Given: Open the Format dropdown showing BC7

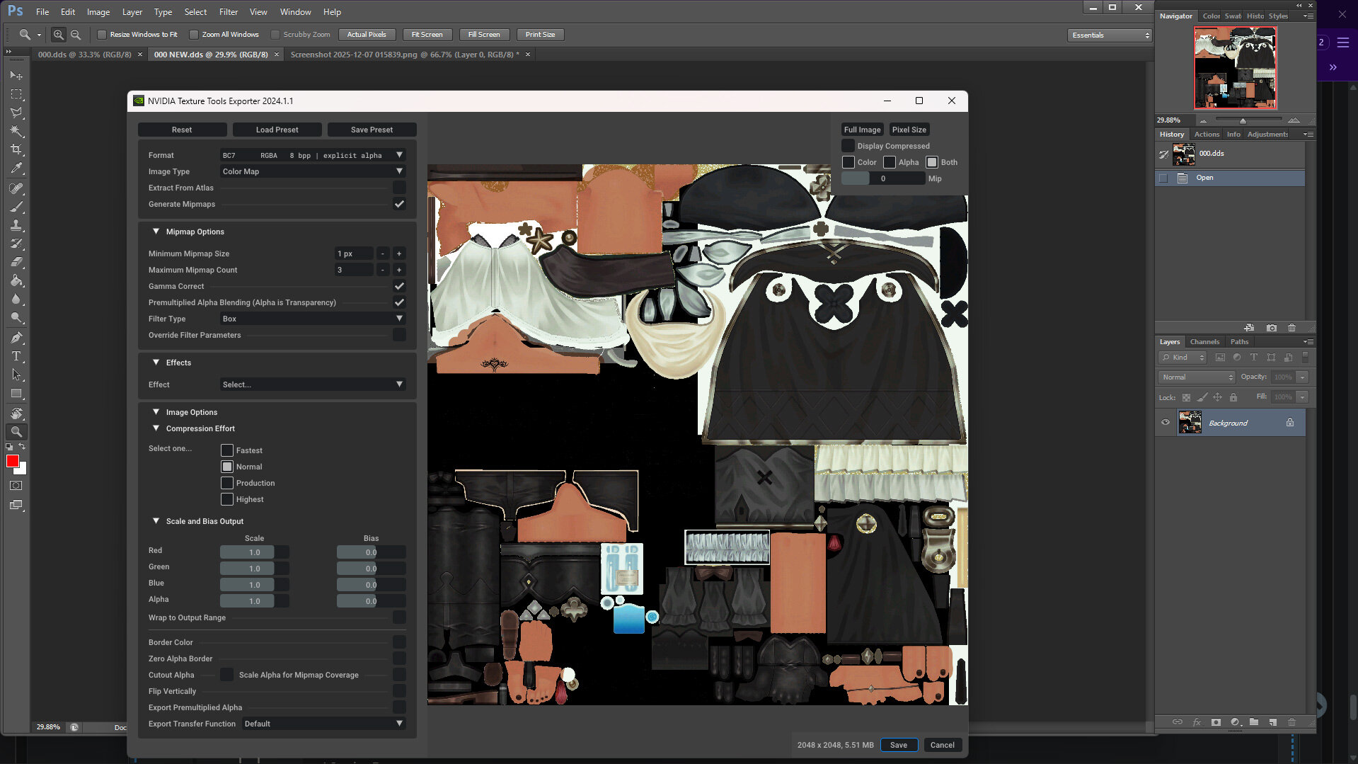Looking at the screenshot, I should 313,155.
